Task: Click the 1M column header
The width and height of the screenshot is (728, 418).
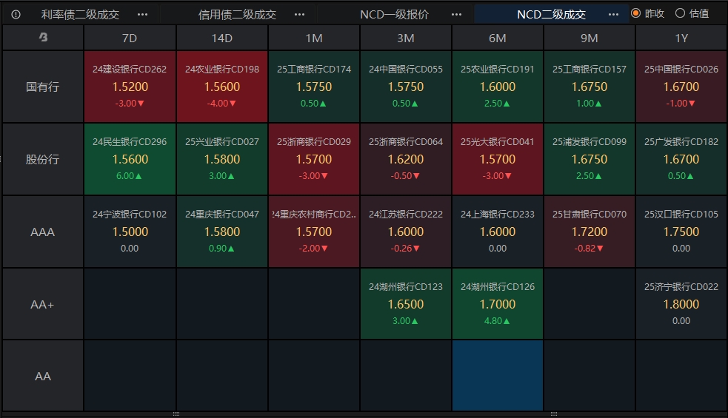Action: [x=314, y=38]
